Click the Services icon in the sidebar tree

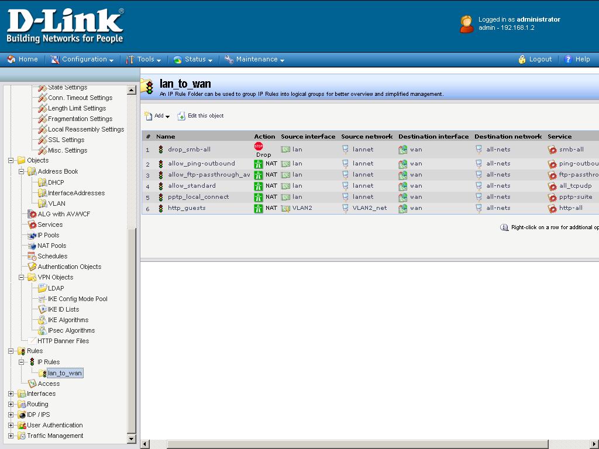33,224
